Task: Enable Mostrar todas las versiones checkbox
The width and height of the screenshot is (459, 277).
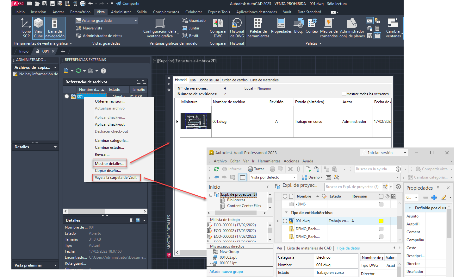Action: (344, 94)
